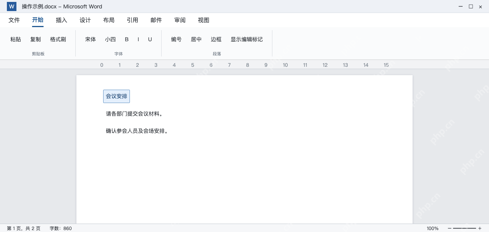
Task: Click the 复制 copy button
Action: tap(36, 39)
